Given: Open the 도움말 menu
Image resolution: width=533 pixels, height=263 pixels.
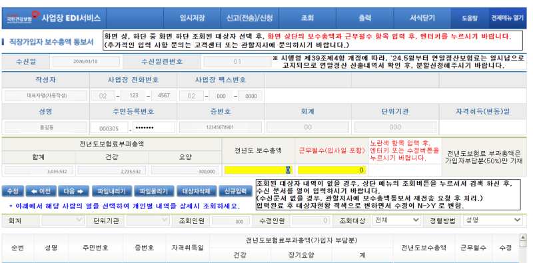Looking at the screenshot, I should coord(470,19).
